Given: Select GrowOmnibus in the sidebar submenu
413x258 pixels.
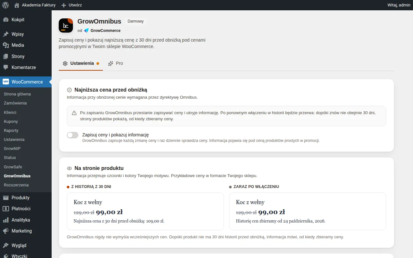Looking at the screenshot, I should pyautogui.click(x=17, y=176).
